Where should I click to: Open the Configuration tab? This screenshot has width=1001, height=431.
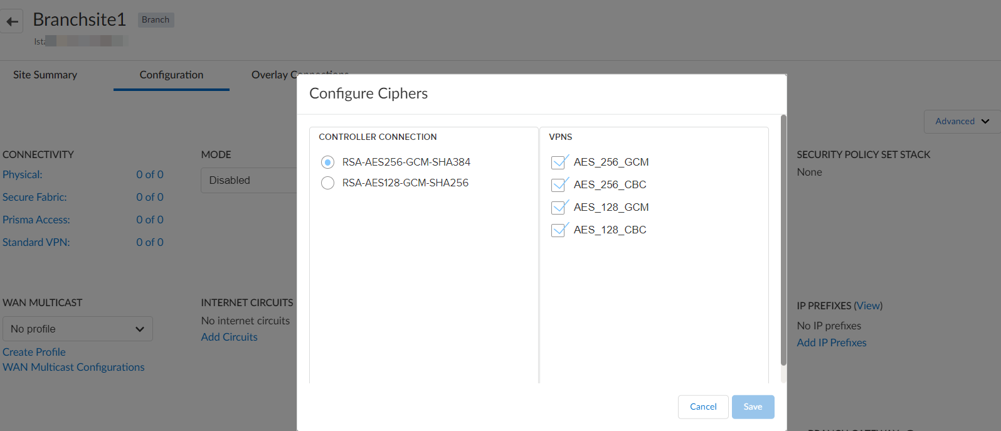[x=171, y=75]
